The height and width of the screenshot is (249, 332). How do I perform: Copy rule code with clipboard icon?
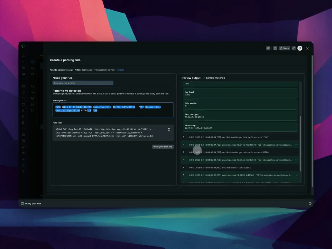[169, 129]
